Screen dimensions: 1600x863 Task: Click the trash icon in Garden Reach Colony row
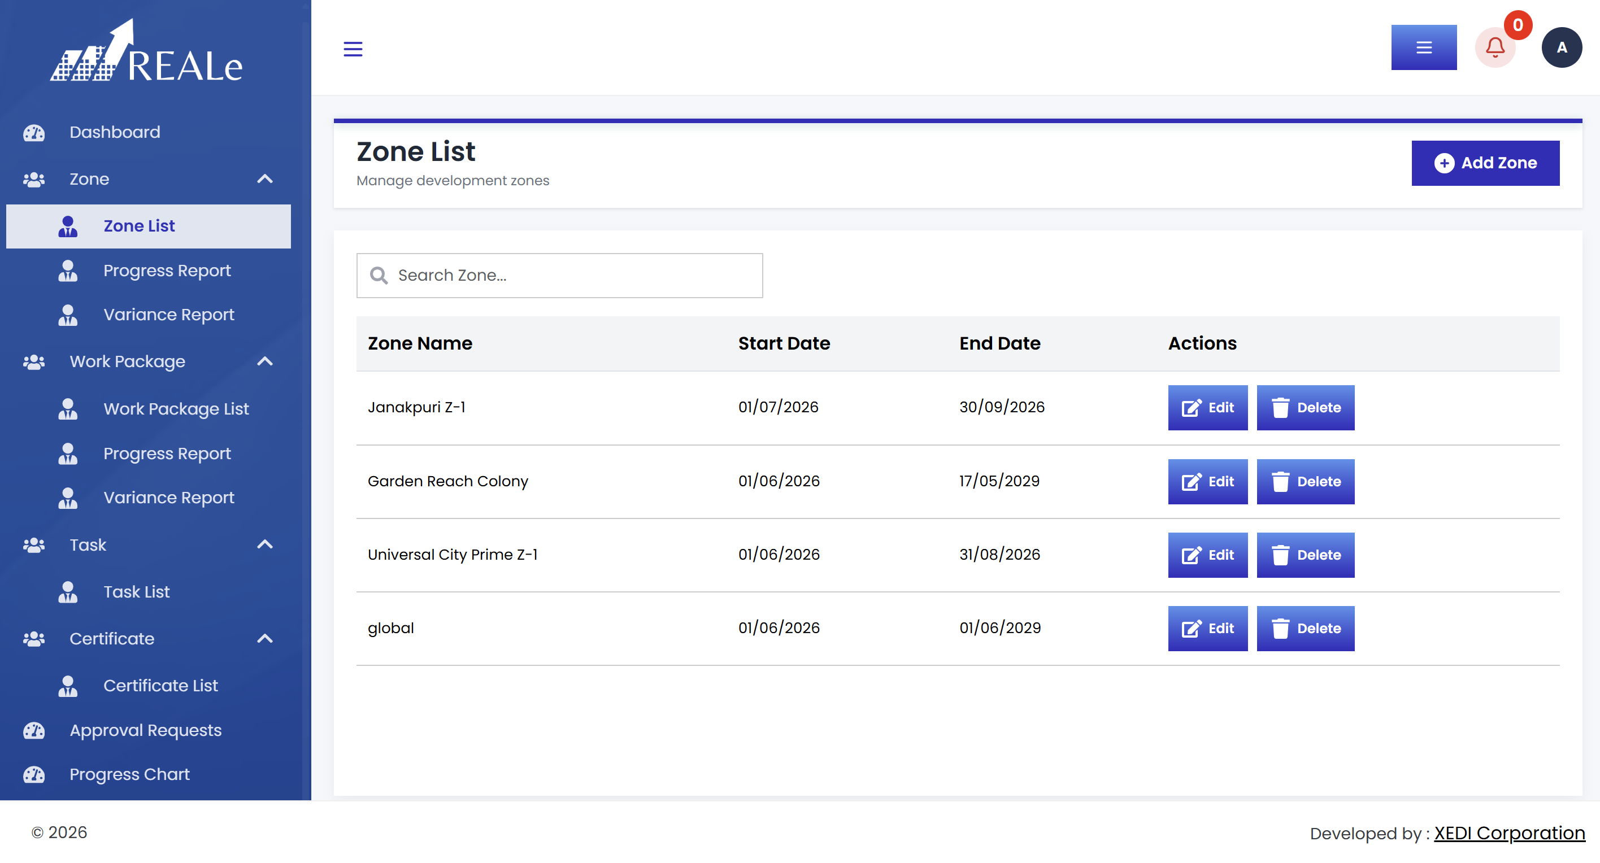[x=1280, y=482]
